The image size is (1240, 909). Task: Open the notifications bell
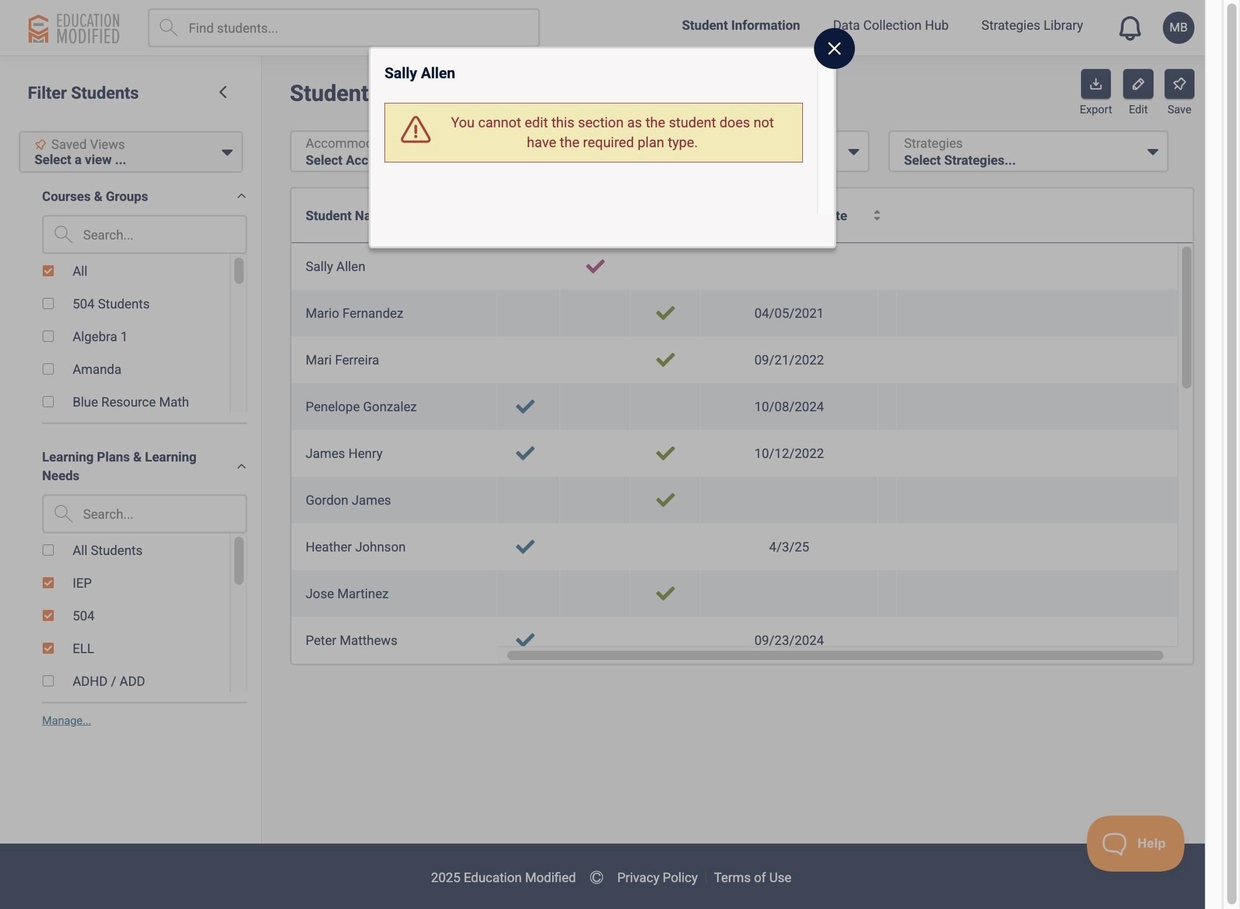click(x=1129, y=28)
